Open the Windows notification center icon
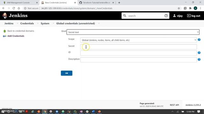Image resolution: width=204 pixels, height=114 pixels. point(199,111)
